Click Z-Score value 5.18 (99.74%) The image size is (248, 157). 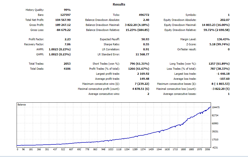[x=220, y=44]
